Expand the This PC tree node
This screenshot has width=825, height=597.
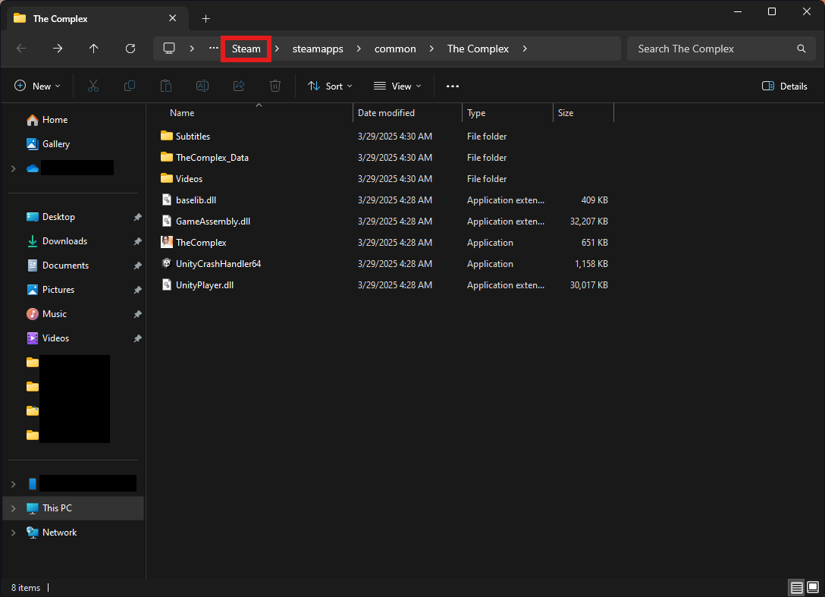pos(14,508)
